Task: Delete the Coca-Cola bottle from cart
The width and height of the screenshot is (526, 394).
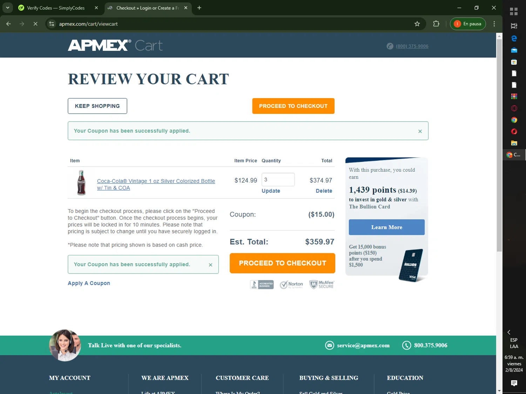Action: pyautogui.click(x=324, y=191)
